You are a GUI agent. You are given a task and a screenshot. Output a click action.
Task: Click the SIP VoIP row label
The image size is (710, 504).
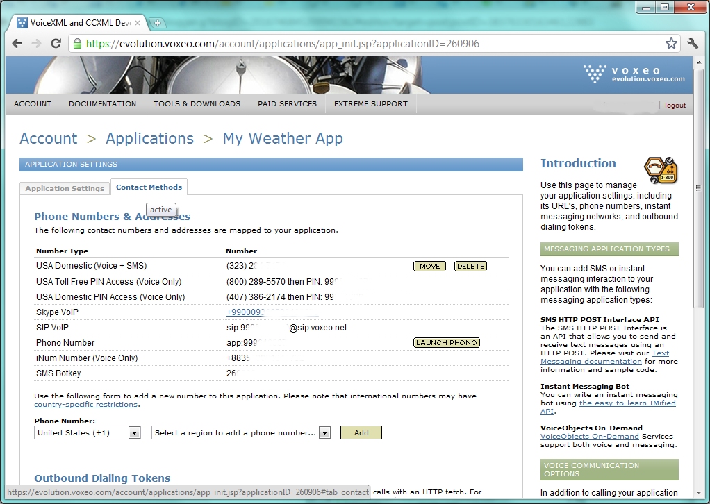tap(53, 328)
